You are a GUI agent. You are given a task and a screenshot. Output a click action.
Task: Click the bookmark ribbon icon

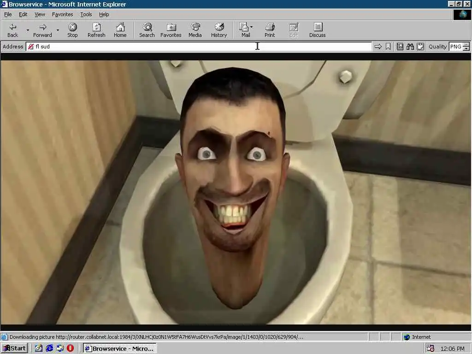388,47
